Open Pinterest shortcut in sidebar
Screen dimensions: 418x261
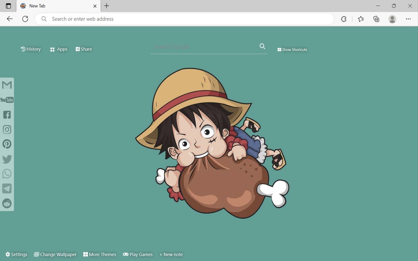(7, 144)
